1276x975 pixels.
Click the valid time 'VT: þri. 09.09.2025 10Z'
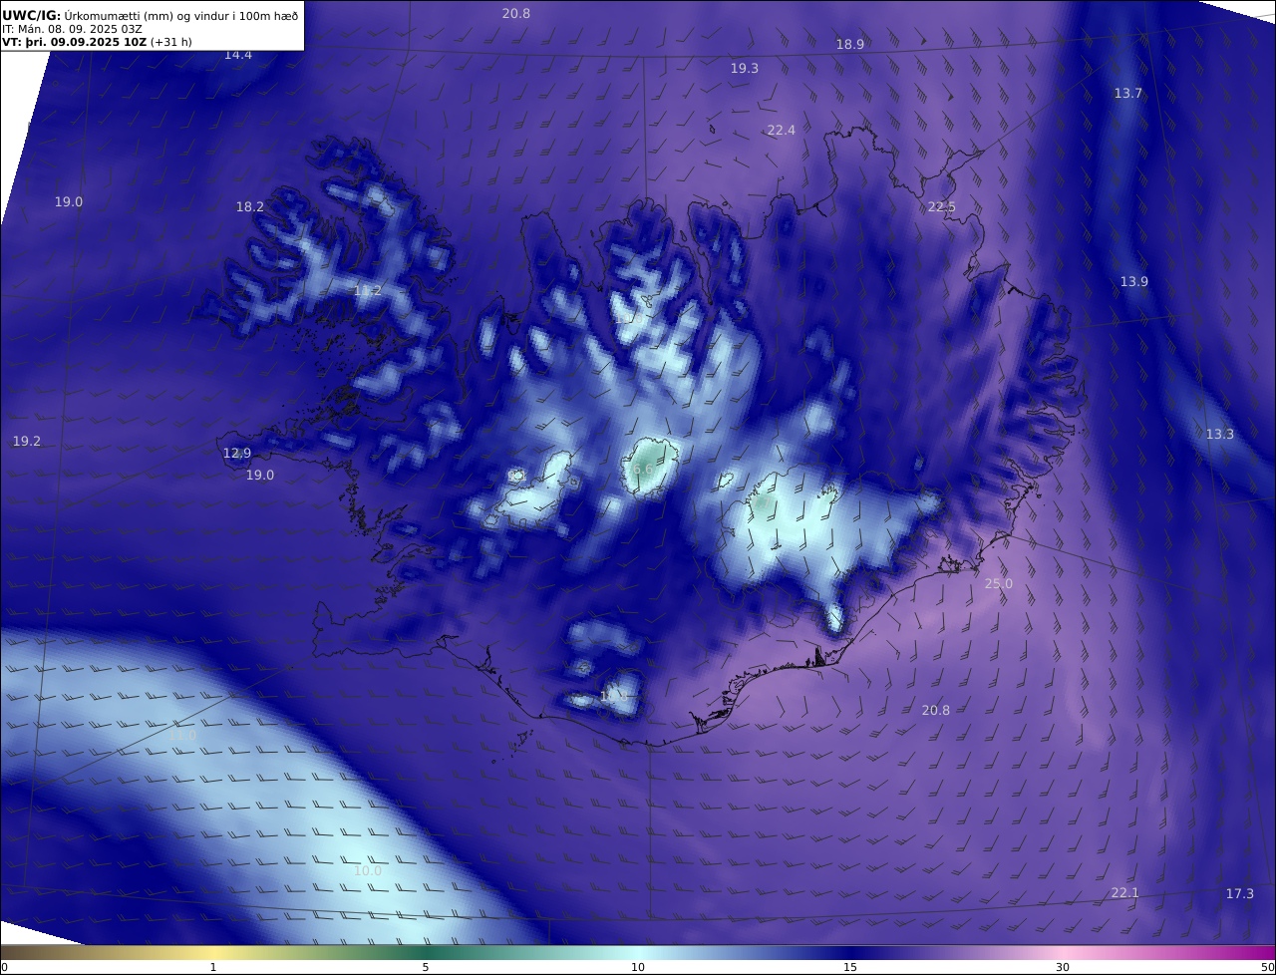75,42
